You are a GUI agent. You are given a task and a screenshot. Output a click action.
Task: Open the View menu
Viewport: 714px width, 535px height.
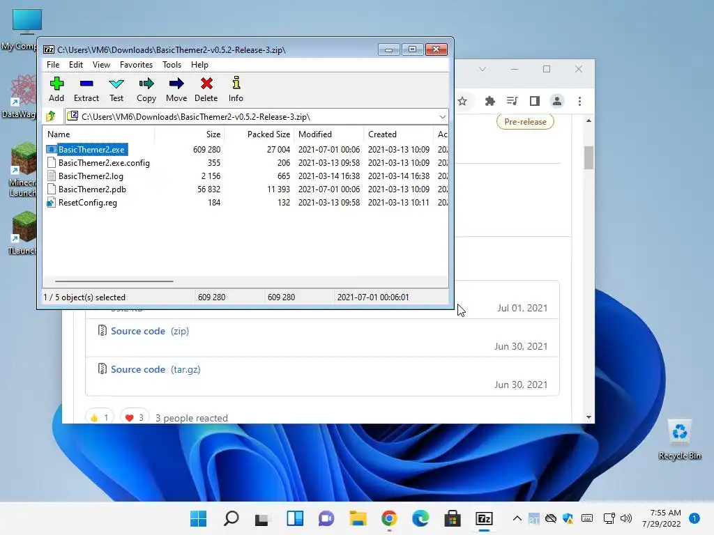101,65
